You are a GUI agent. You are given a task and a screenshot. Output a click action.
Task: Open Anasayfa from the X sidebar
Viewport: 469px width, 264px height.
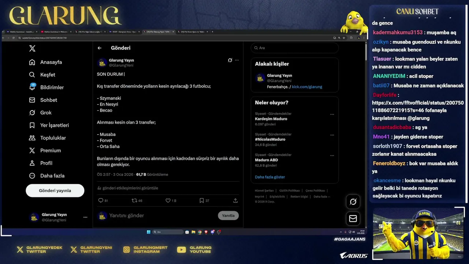(46, 62)
